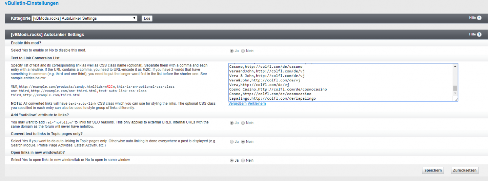Click the textarea scrollbar up arrow
Screen dimensions: 488x181
coord(455,66)
